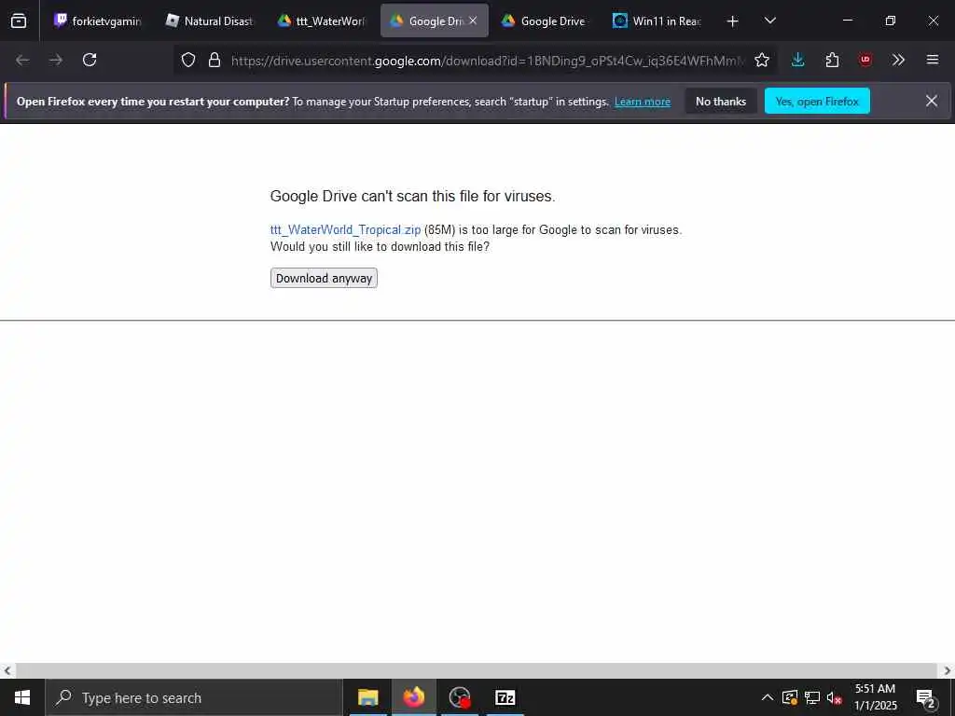Switch to the forkietvgaming Twitch tab
Viewport: 955px width, 716px height.
coord(97,21)
